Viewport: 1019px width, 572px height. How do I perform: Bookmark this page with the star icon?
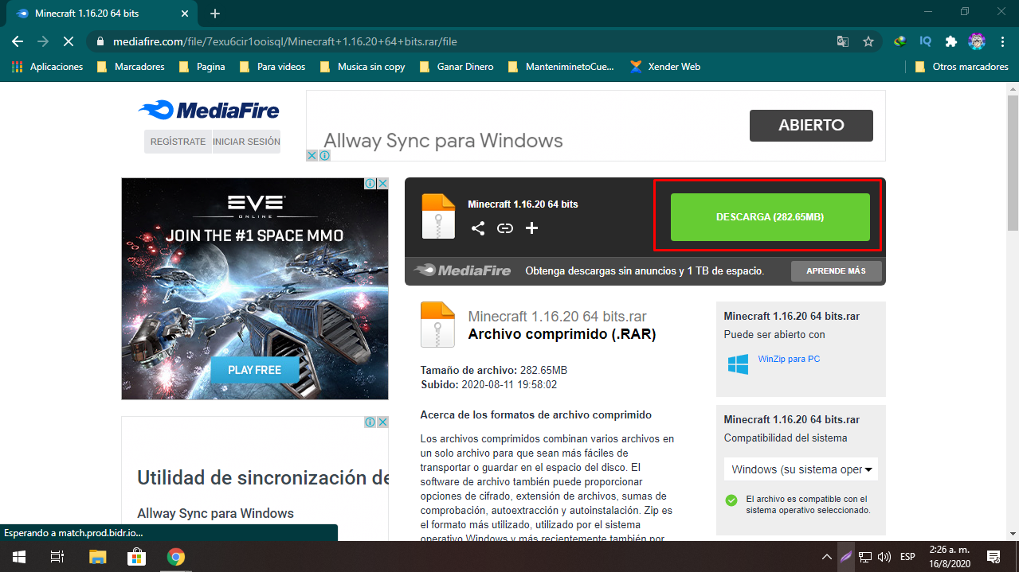(x=868, y=41)
